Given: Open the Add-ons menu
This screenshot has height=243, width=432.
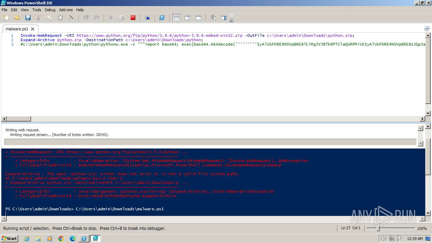Looking at the screenshot, I should [66, 10].
